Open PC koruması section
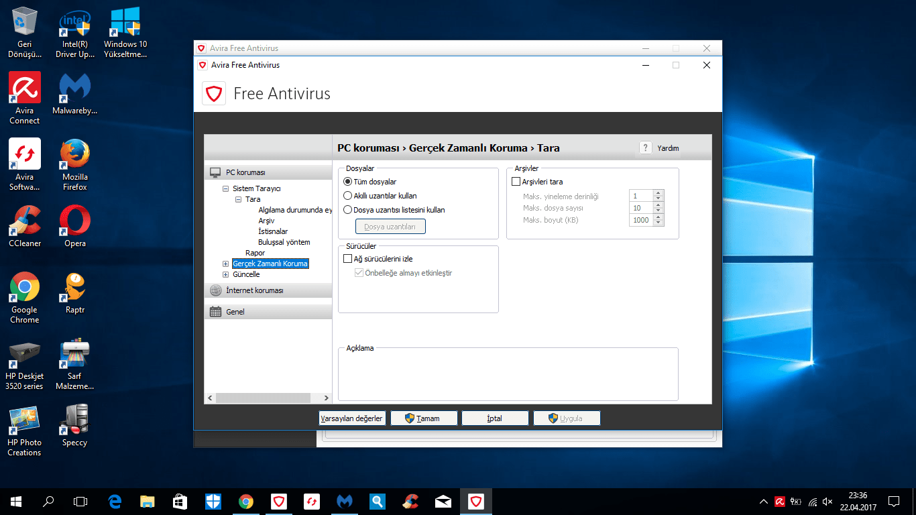 (268, 172)
